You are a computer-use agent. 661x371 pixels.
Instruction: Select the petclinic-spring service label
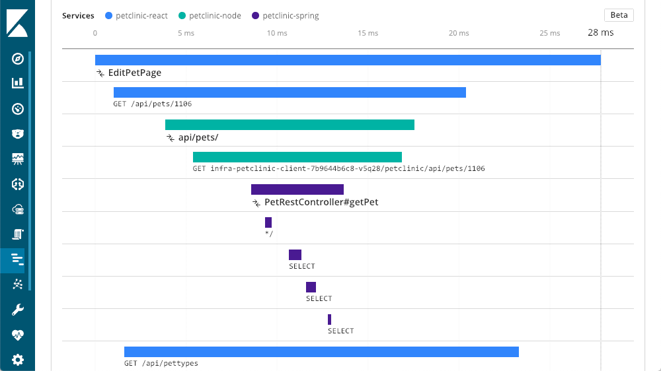pos(291,16)
